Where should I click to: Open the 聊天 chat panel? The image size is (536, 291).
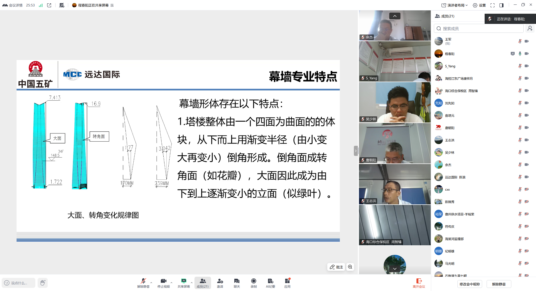tap(237, 281)
